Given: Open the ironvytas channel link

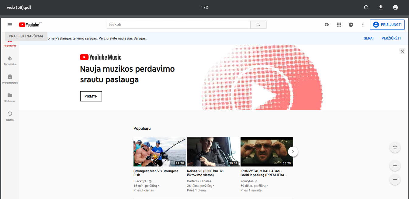Looking at the screenshot, I should [x=247, y=181].
